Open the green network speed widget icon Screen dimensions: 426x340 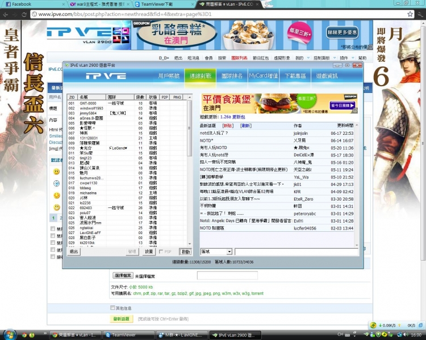point(374,325)
